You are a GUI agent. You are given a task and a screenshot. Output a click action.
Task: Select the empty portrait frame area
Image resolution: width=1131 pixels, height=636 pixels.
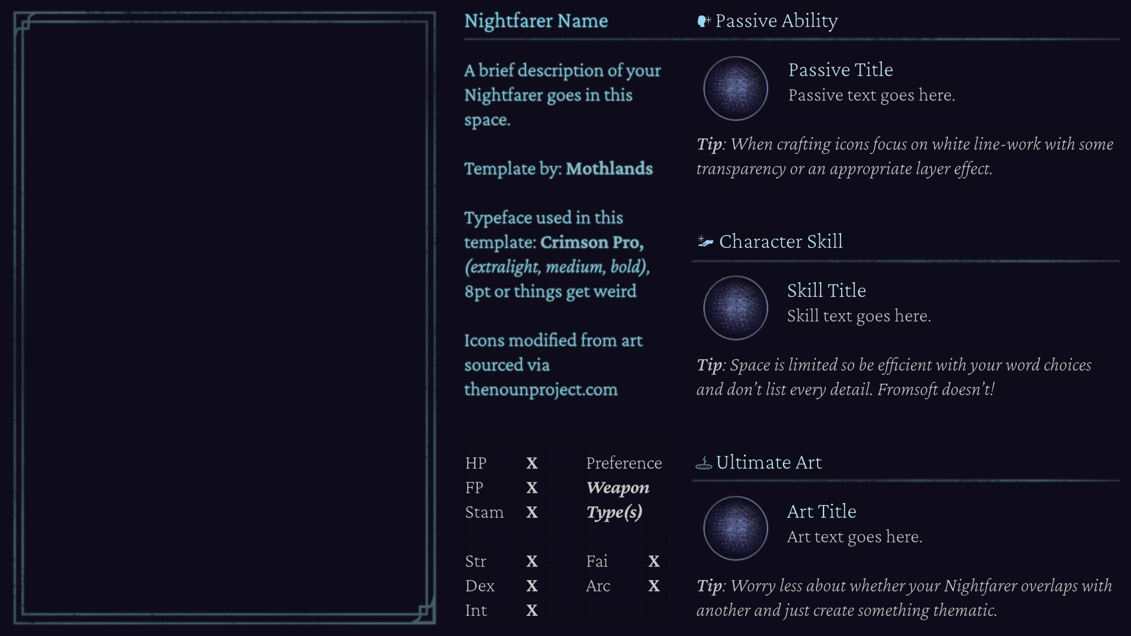(x=224, y=318)
